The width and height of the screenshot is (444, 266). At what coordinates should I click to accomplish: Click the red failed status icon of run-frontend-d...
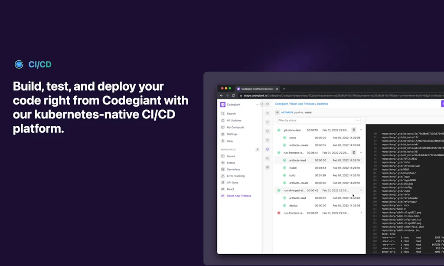pyautogui.click(x=279, y=213)
